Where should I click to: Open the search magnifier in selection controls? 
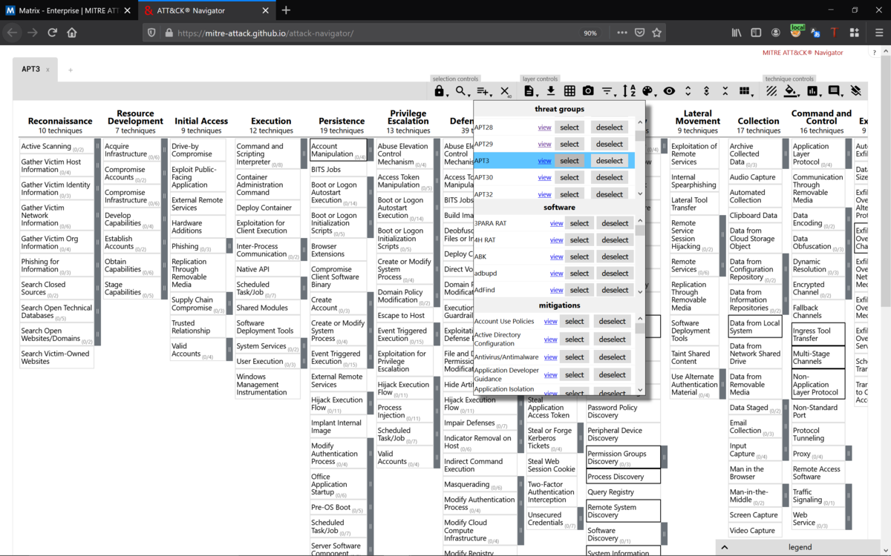[462, 91]
